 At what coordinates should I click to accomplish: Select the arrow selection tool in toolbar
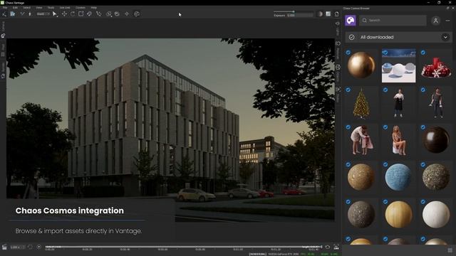[x=54, y=14]
